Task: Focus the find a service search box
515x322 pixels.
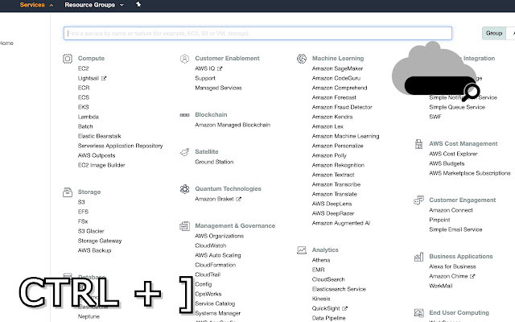Action: point(257,34)
